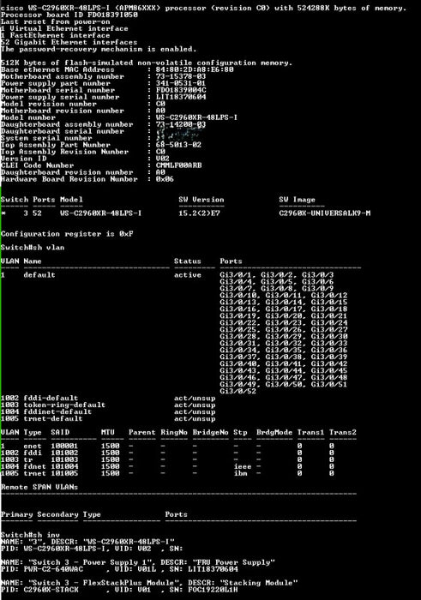Image resolution: width=421 pixels, height=600 pixels.
Task: Click the "Remote SPAN VLANs" heading
Action: coord(39,487)
